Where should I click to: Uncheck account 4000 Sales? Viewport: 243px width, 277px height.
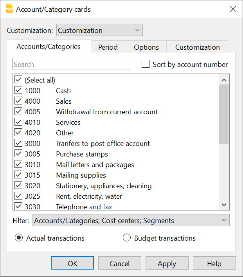tap(18, 101)
